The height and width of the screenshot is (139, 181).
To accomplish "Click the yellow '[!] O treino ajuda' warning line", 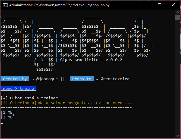I will (66, 103).
